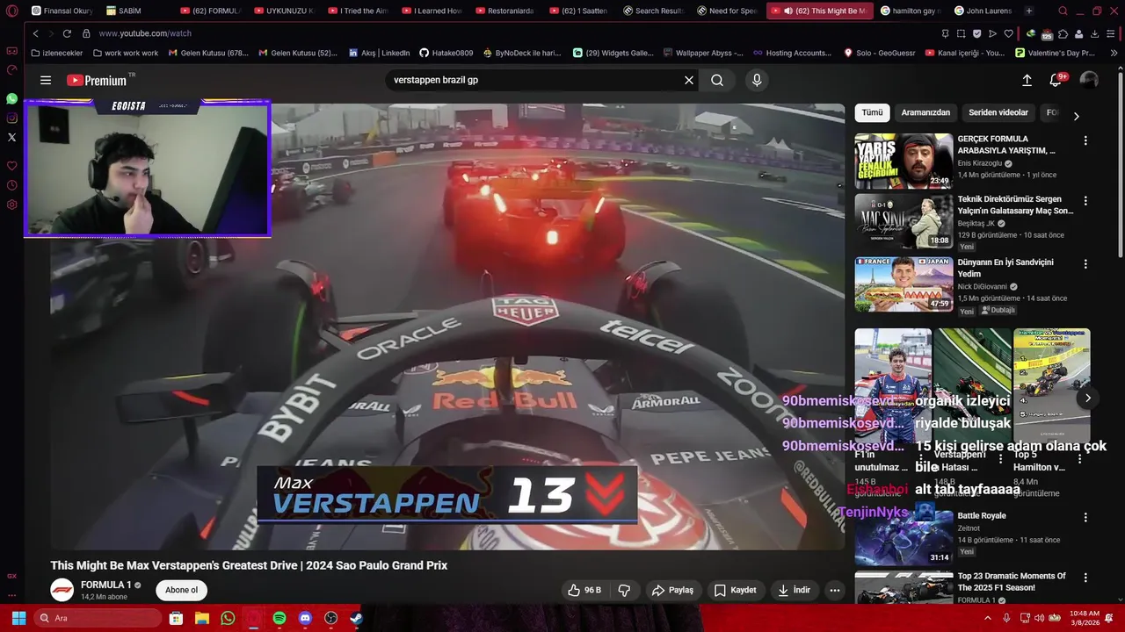This screenshot has width=1125, height=632.
Task: Open YouTube notifications bell
Action: (1056, 80)
